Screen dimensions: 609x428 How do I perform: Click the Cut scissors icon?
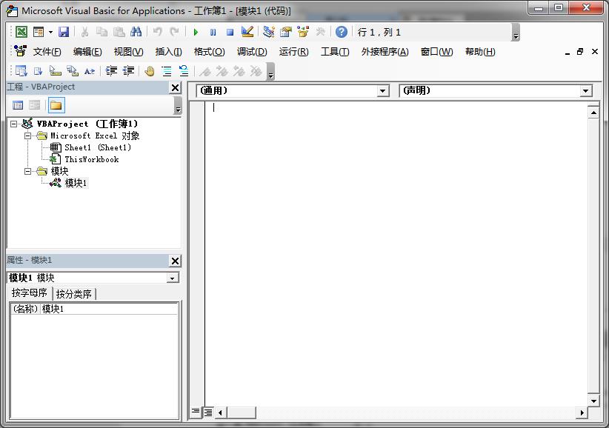coord(84,32)
